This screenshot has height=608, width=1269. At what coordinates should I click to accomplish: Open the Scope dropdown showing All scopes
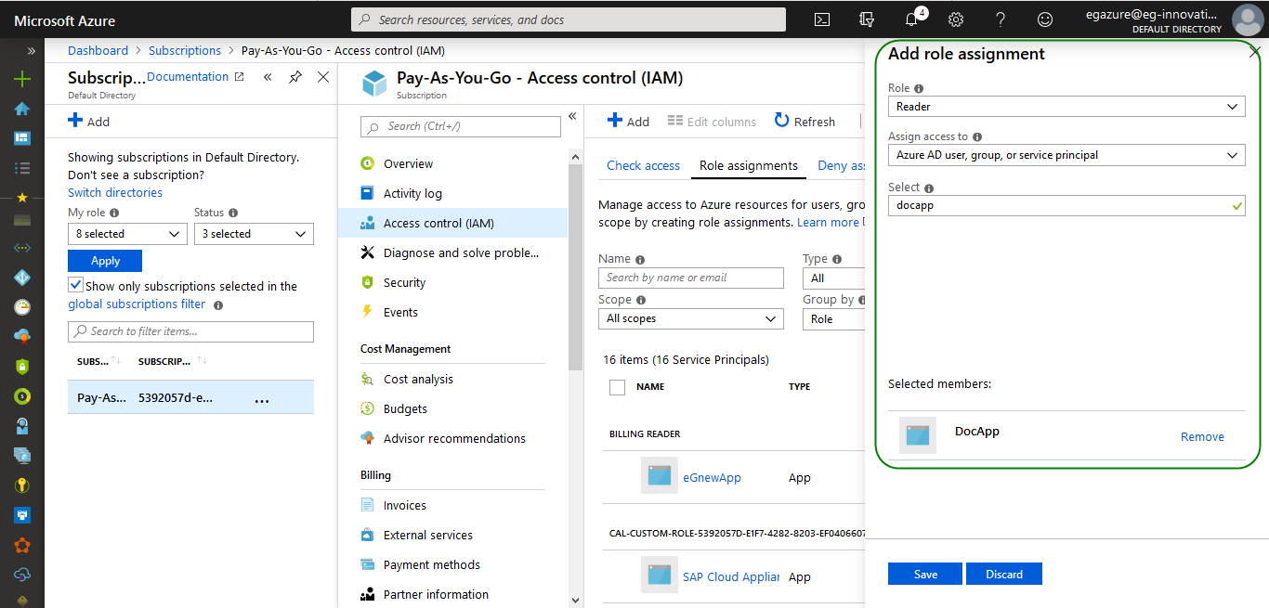pos(691,318)
